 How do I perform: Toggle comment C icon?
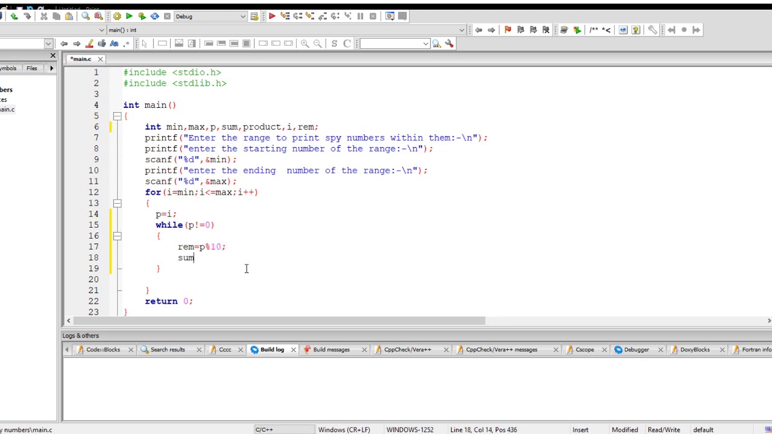pyautogui.click(x=347, y=43)
